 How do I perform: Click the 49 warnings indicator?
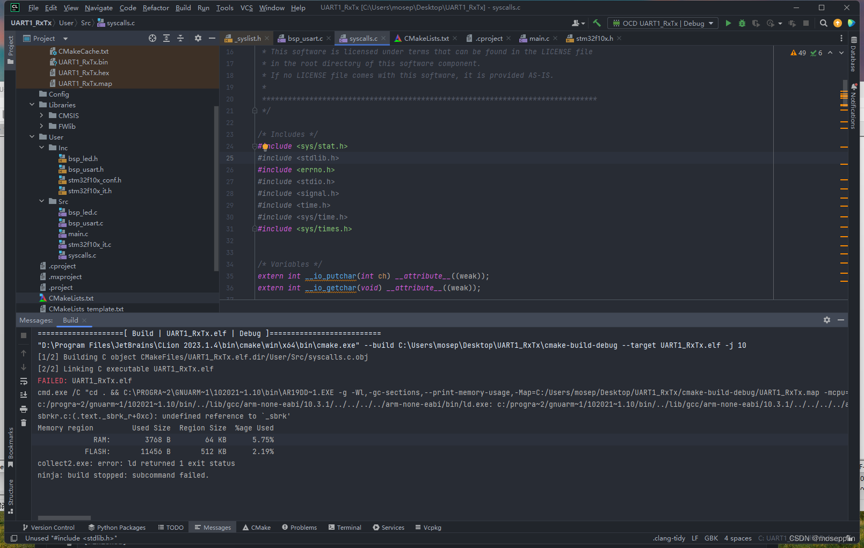798,53
